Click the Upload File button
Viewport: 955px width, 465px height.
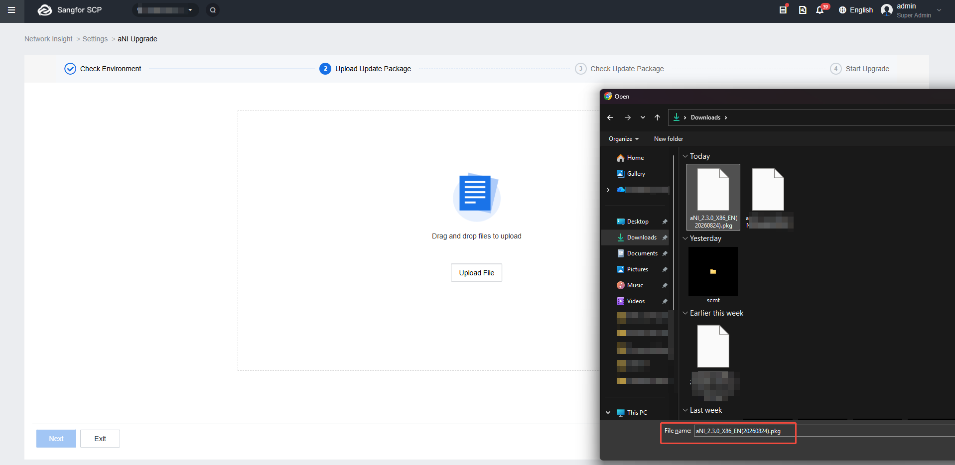pos(477,273)
